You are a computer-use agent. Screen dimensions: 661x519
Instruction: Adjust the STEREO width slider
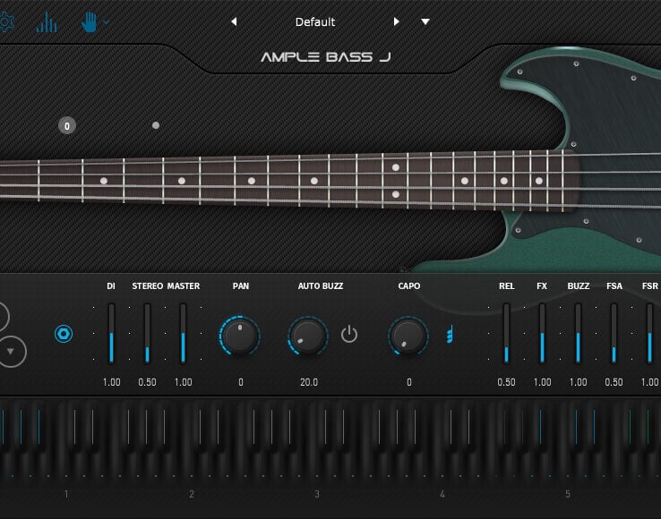[x=147, y=333]
